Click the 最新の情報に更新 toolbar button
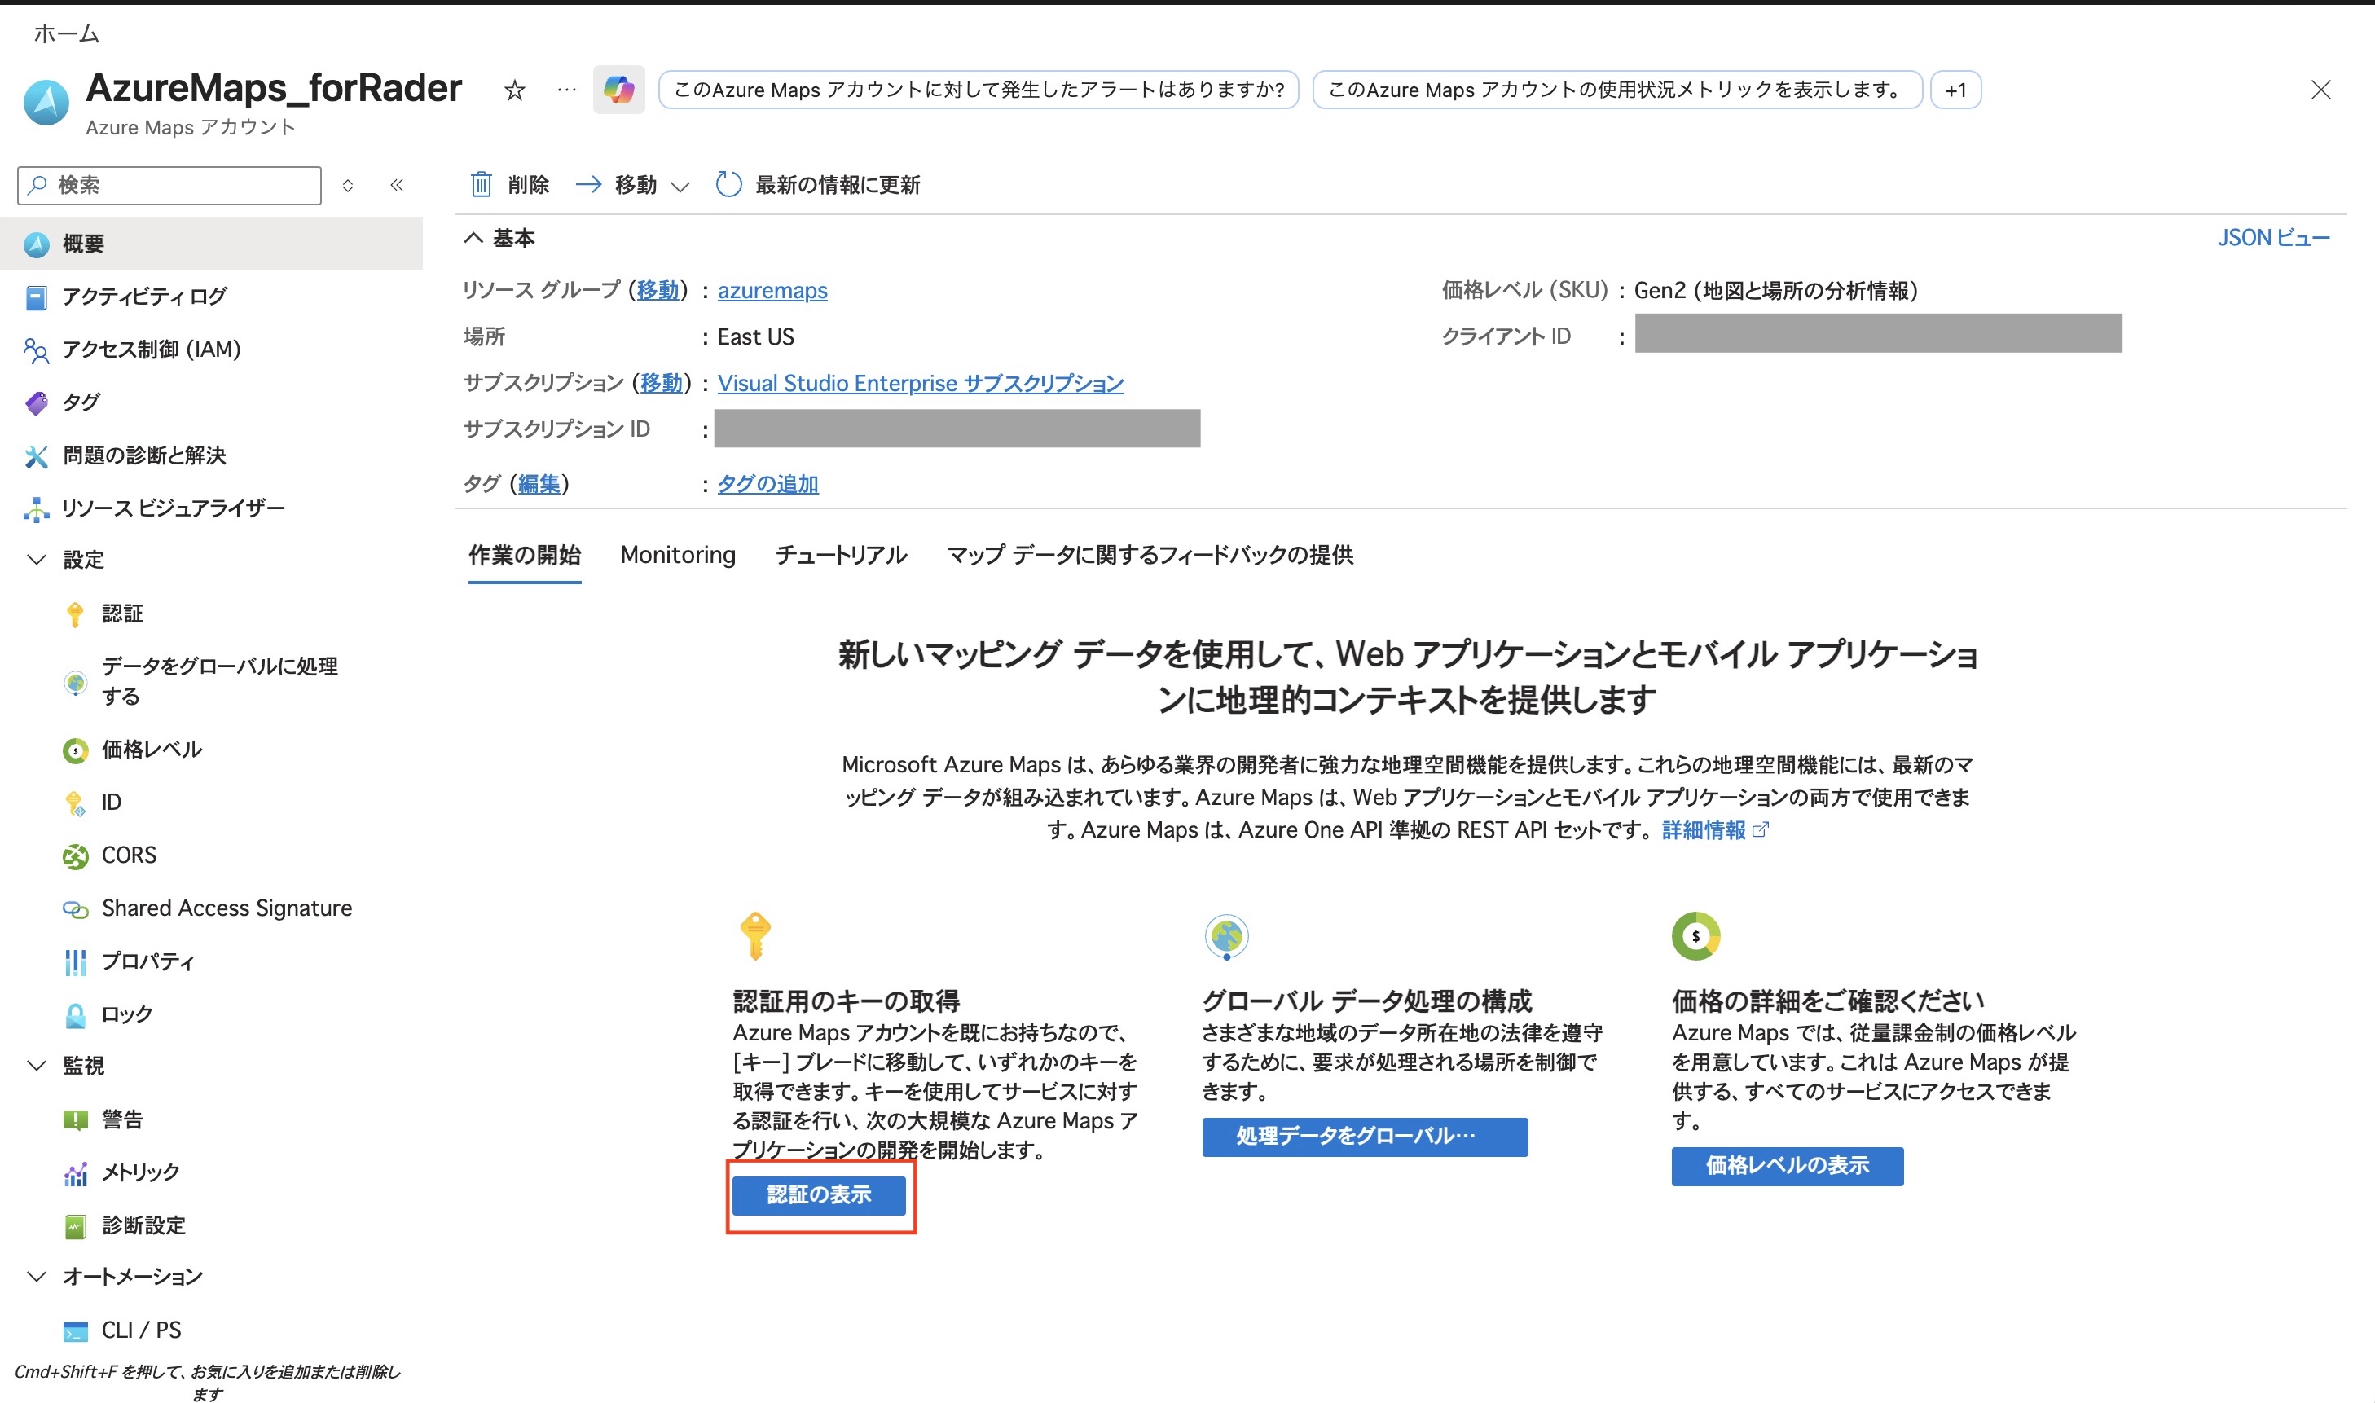 tap(818, 184)
